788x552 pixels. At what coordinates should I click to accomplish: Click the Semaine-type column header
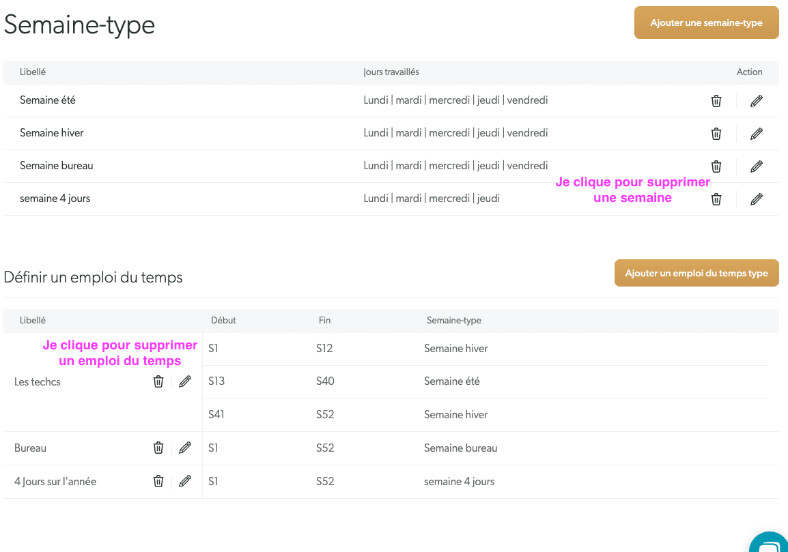coord(454,320)
